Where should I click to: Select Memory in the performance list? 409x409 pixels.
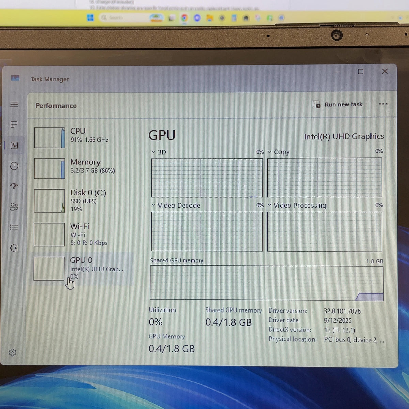[x=82, y=168]
